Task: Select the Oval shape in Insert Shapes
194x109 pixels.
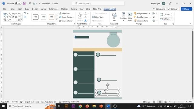Action: 16,14
